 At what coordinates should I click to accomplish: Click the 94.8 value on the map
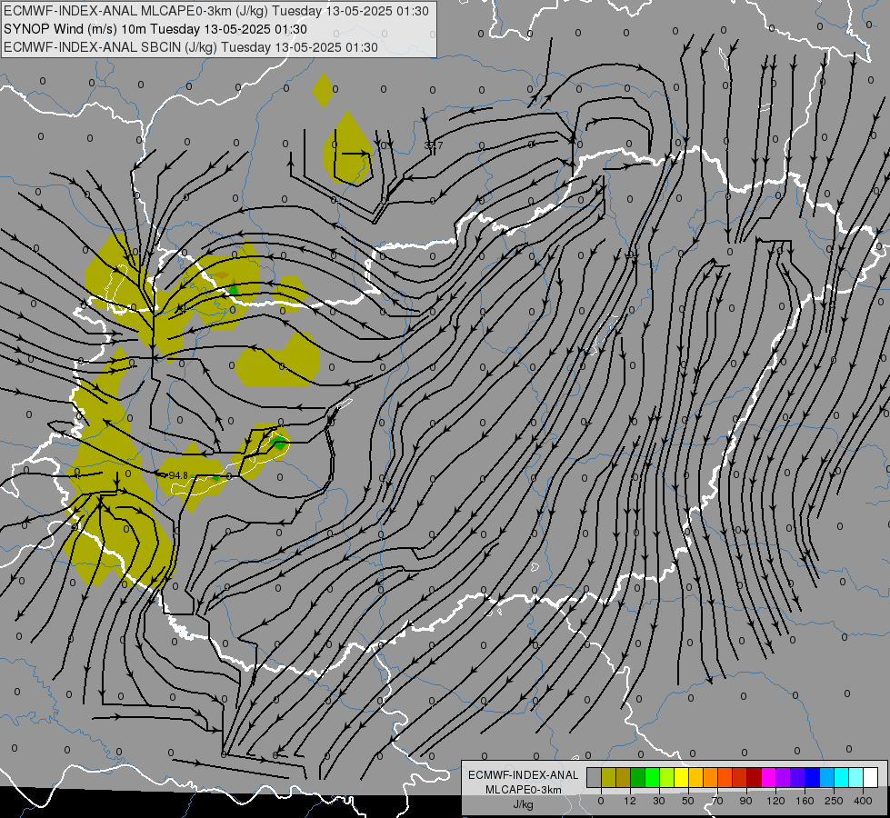(x=178, y=475)
